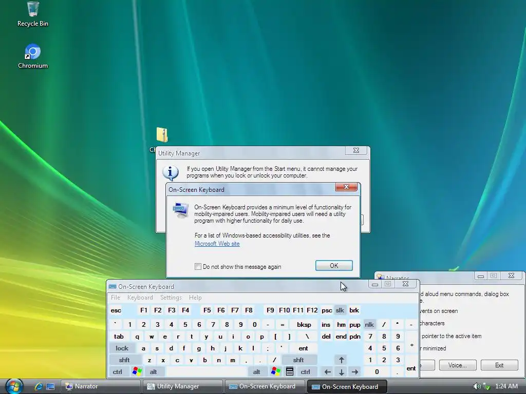Launch Internet Explorer from quick launch
This screenshot has height=394, width=526.
tap(38, 386)
